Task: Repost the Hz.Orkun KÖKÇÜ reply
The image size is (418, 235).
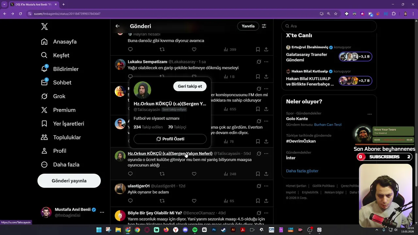Action: [162, 174]
